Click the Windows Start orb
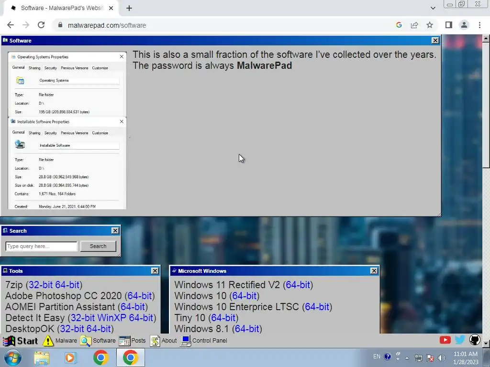490x367 pixels. 13,357
